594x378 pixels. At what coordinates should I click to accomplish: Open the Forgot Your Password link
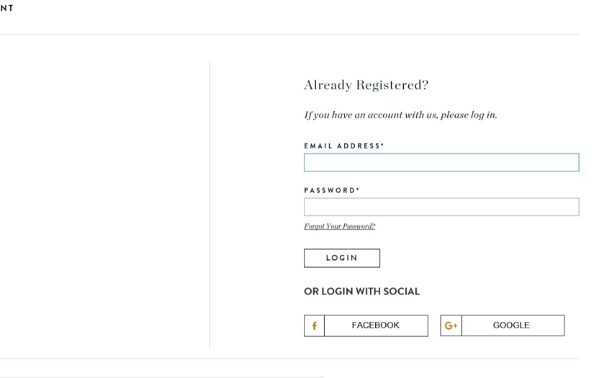pos(339,226)
